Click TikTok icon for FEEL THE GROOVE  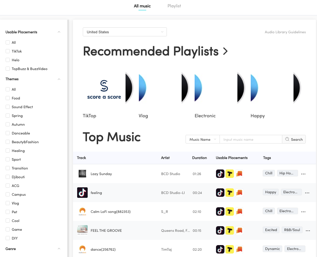click(x=220, y=230)
